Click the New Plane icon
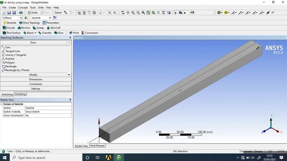287x161 pixels. coord(26,18)
